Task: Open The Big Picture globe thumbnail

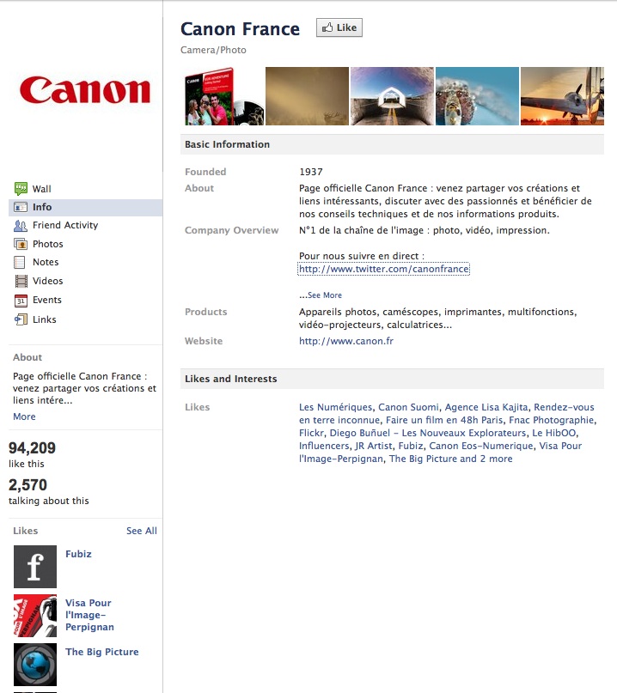Action: tap(35, 665)
